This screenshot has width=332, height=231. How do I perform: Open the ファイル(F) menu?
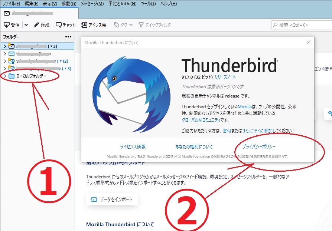[12, 4]
